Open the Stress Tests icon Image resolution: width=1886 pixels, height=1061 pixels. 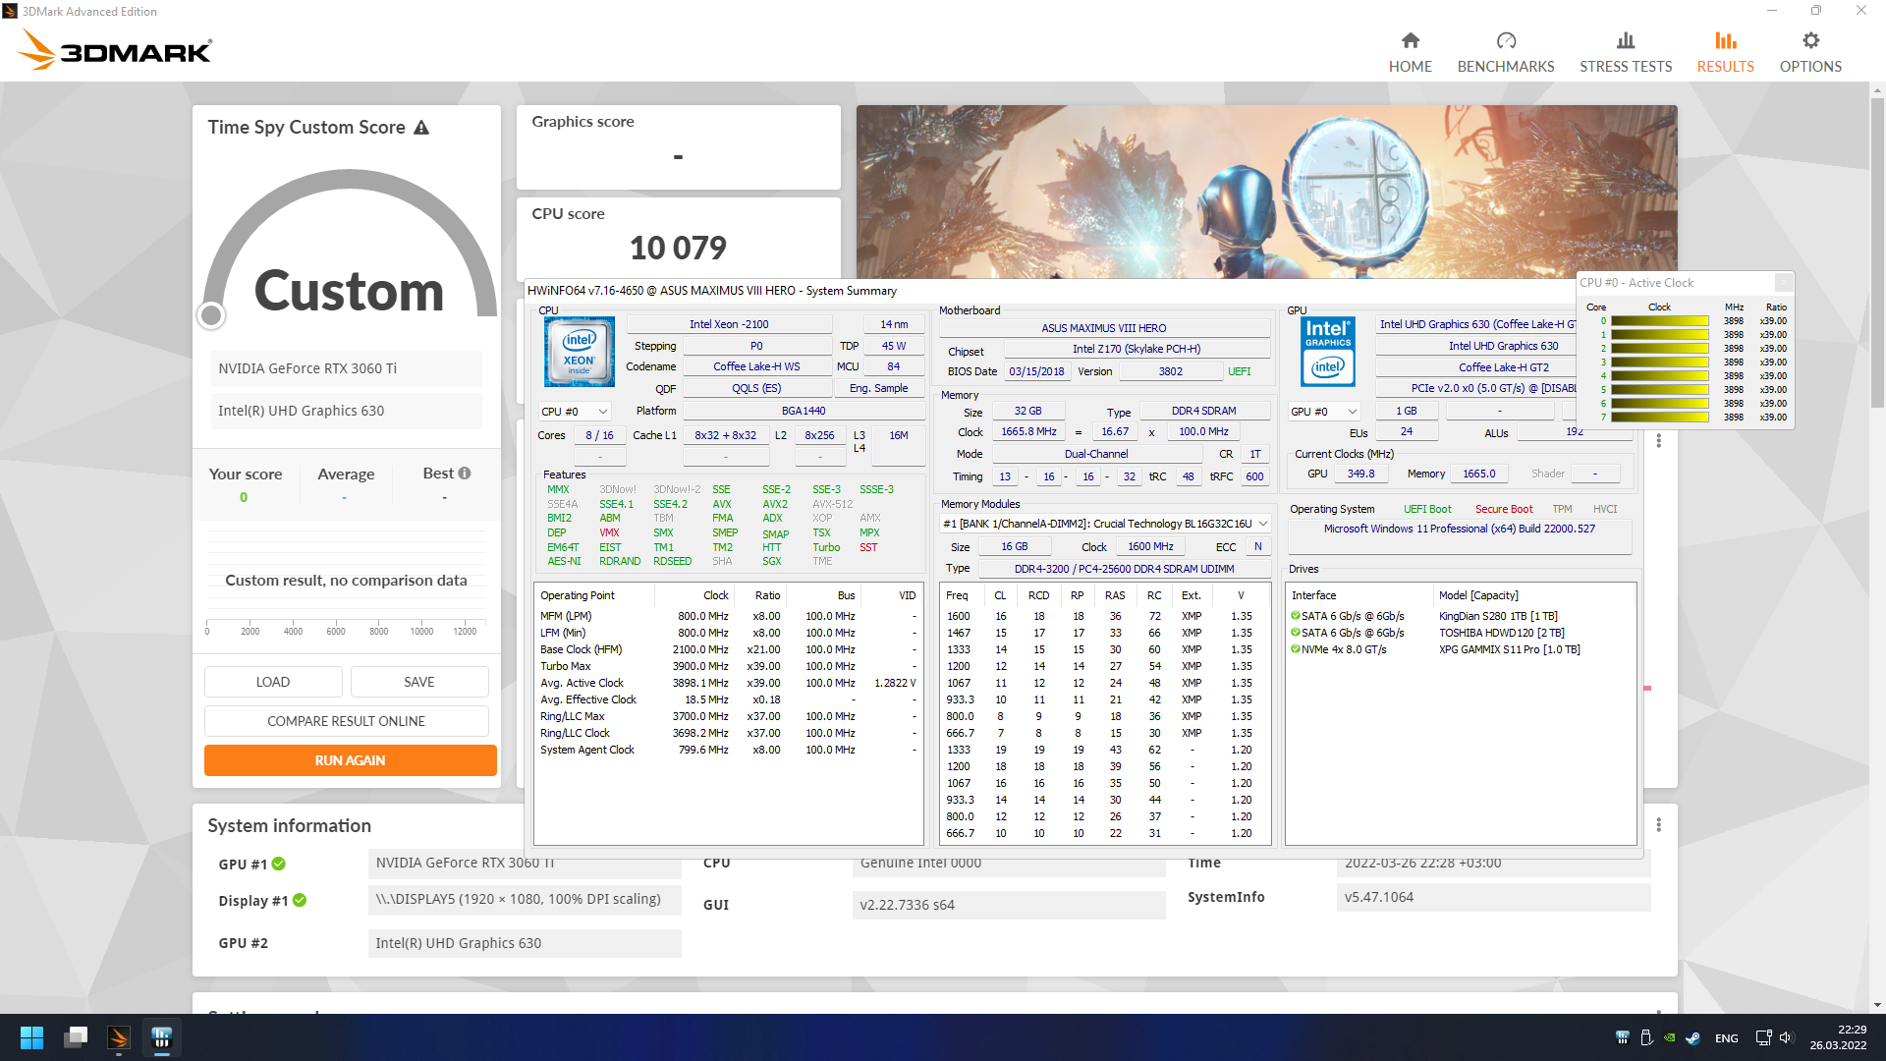(x=1625, y=41)
